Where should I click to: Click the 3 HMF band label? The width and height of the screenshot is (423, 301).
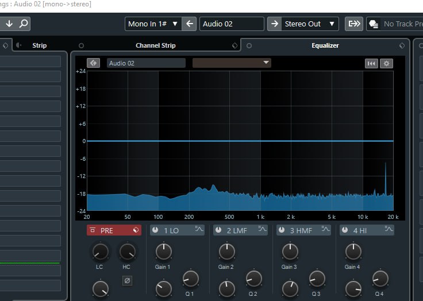(301, 230)
